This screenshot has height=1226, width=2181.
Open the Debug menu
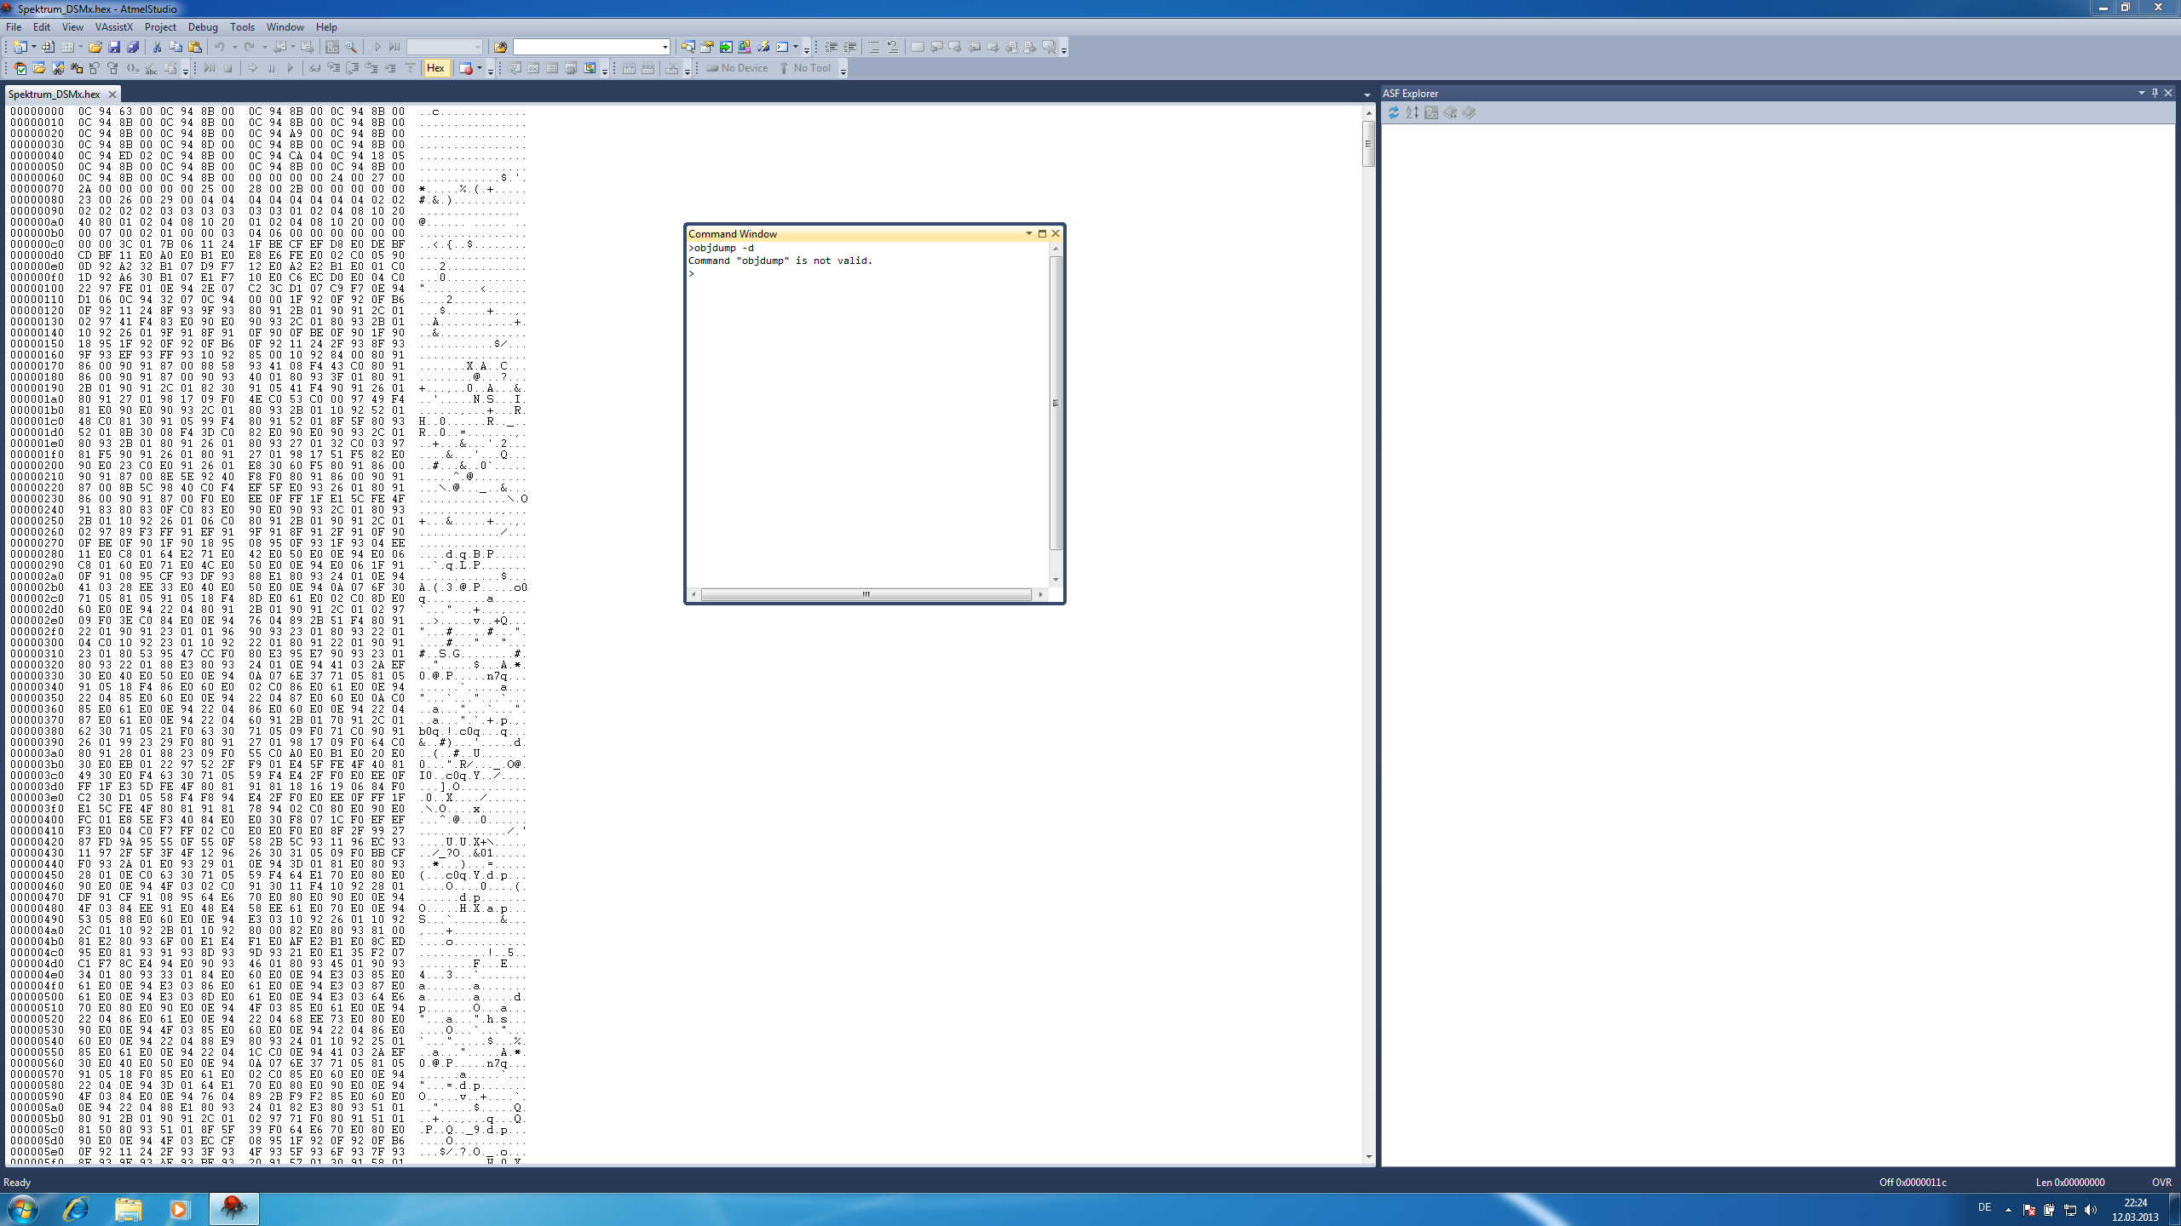pos(203,27)
